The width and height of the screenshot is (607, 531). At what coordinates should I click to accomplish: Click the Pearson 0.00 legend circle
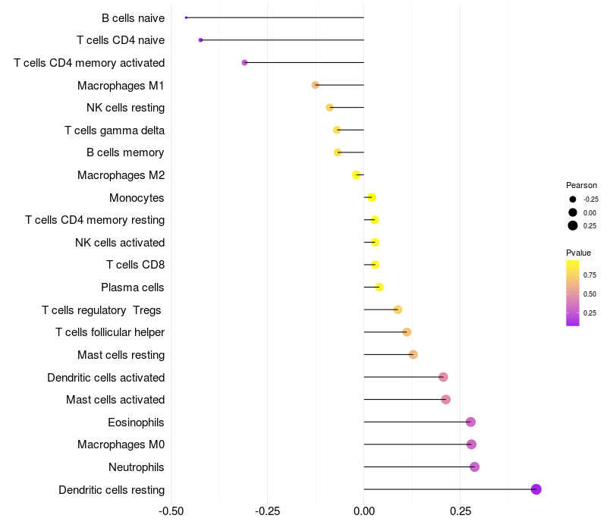(x=573, y=212)
